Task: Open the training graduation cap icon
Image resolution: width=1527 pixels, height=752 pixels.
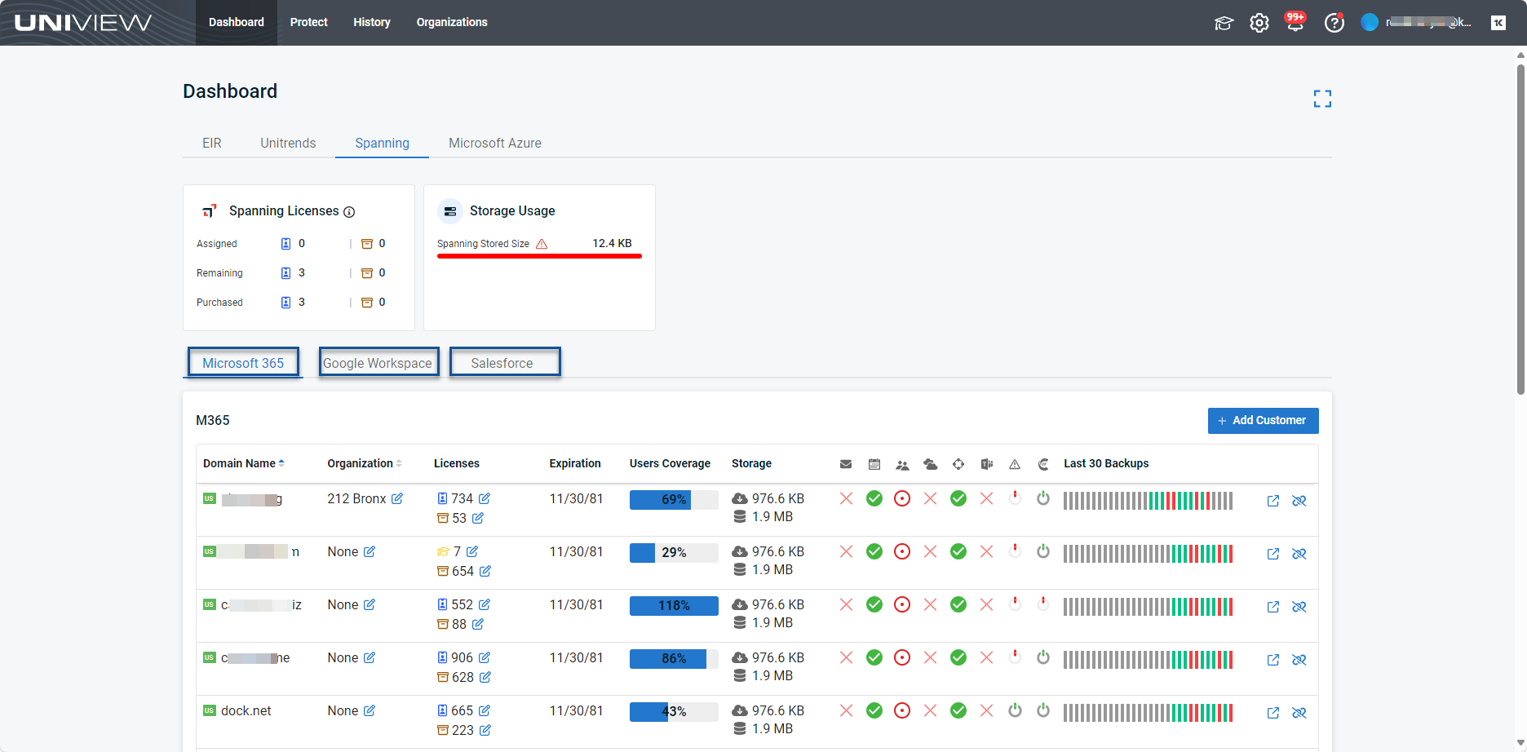Action: (1224, 23)
